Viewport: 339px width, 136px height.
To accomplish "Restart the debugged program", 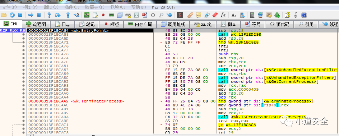I will 12,15.
